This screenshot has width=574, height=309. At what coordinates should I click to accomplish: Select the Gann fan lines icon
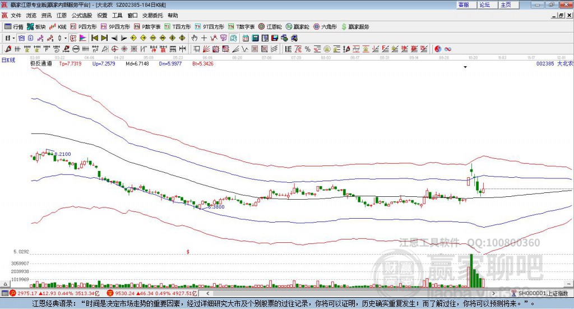point(206,49)
